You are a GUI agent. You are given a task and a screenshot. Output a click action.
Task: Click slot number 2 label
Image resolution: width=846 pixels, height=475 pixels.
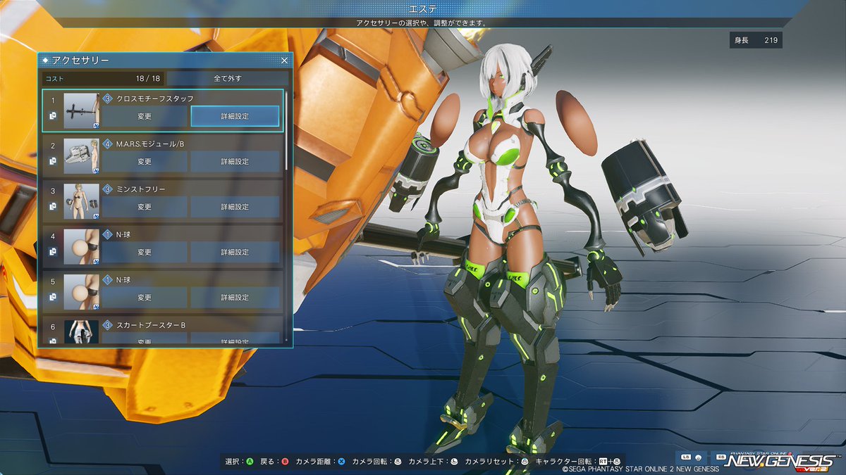tap(53, 146)
